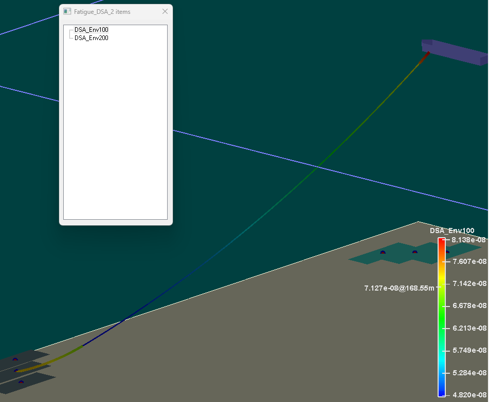This screenshot has width=489, height=402.
Task: Click the 8.138e-08 maximum legend value
Action: [x=466, y=240]
